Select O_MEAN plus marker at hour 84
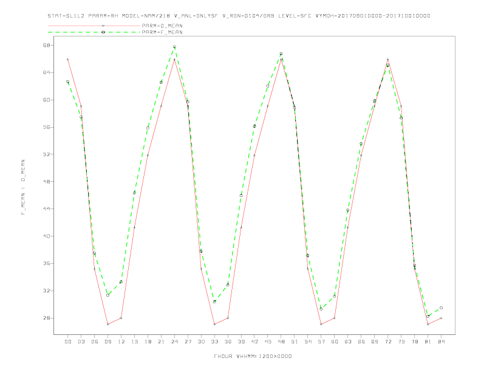481x372 pixels. 441,319
